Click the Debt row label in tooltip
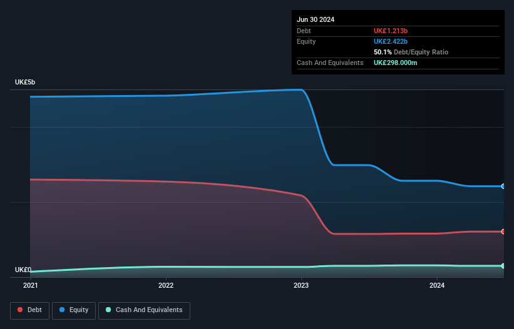Screen dimensions: 514x329 [304, 31]
